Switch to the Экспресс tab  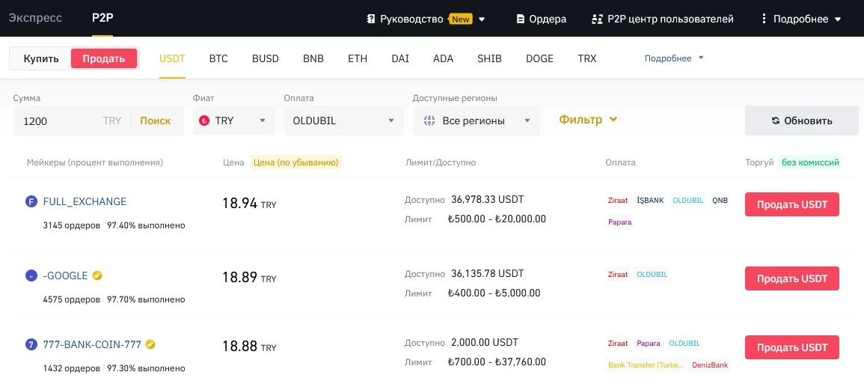coord(35,18)
